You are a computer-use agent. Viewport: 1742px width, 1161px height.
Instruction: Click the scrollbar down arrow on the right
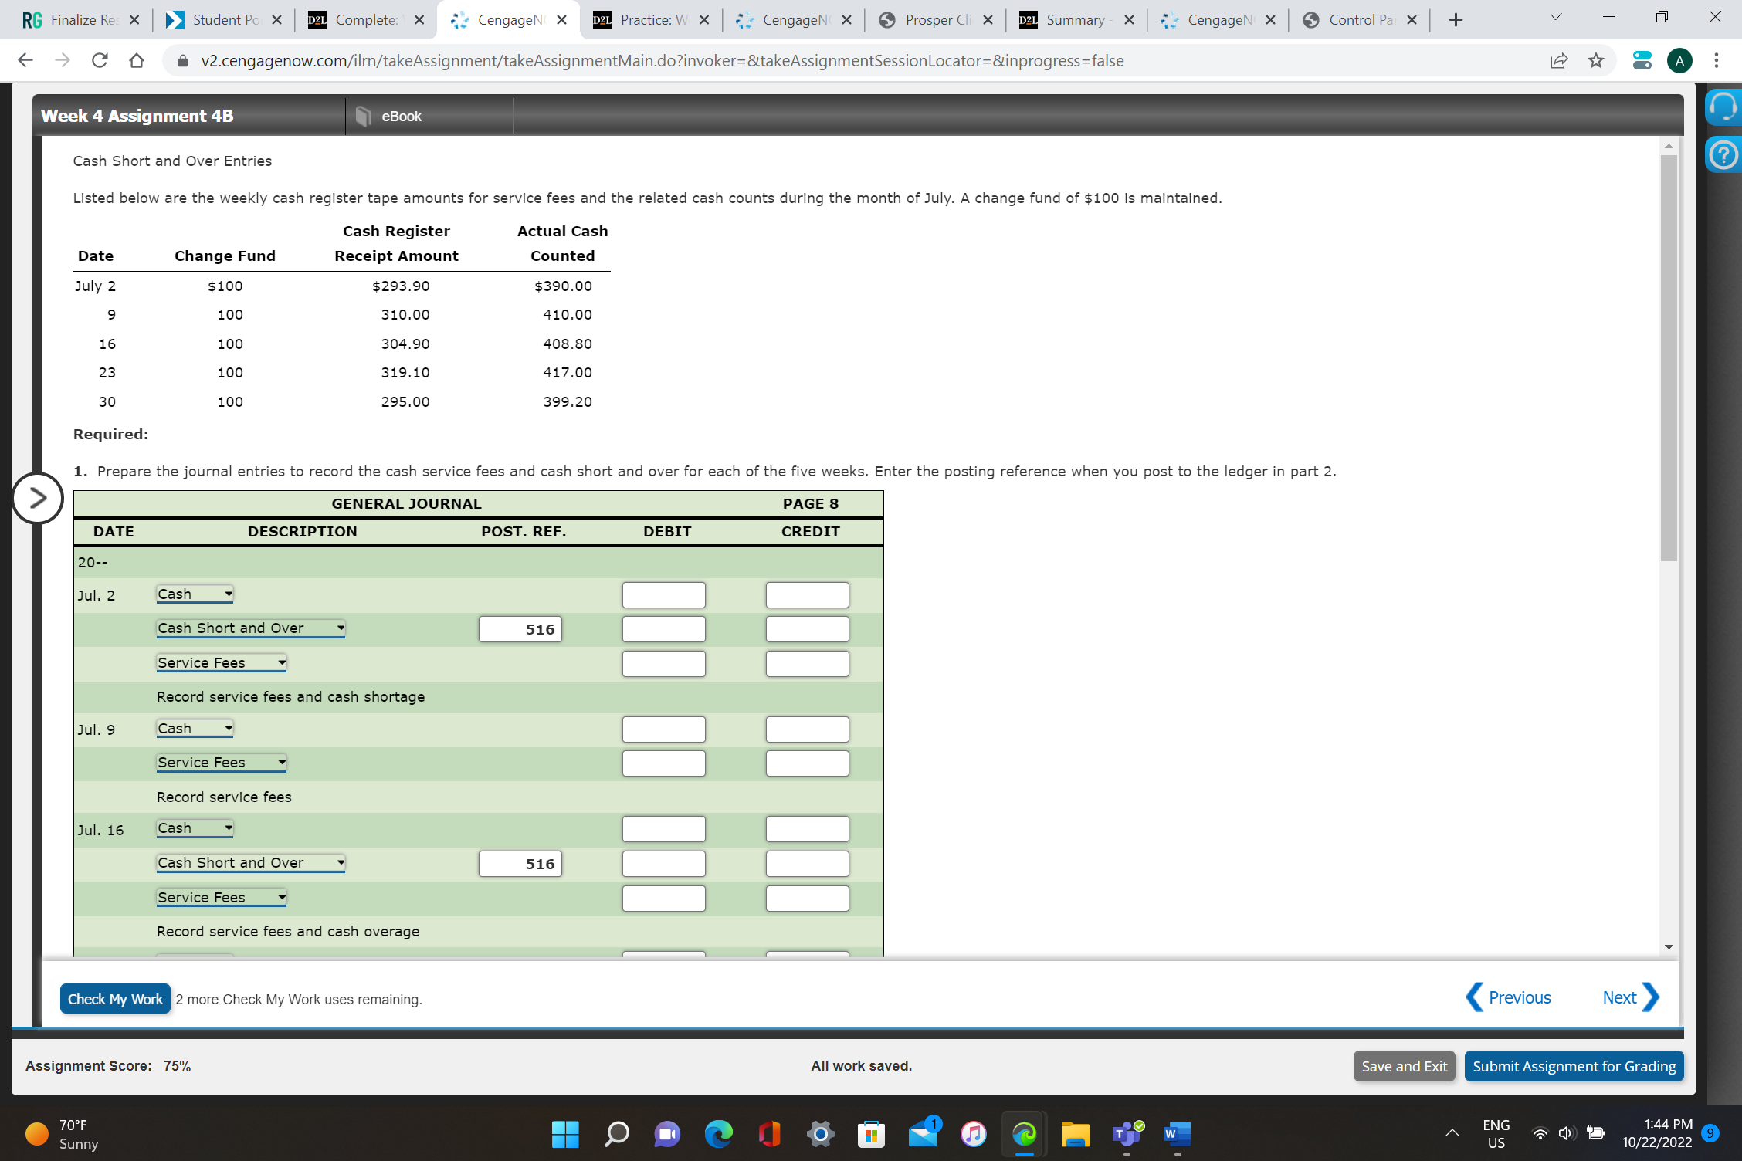coord(1669,946)
